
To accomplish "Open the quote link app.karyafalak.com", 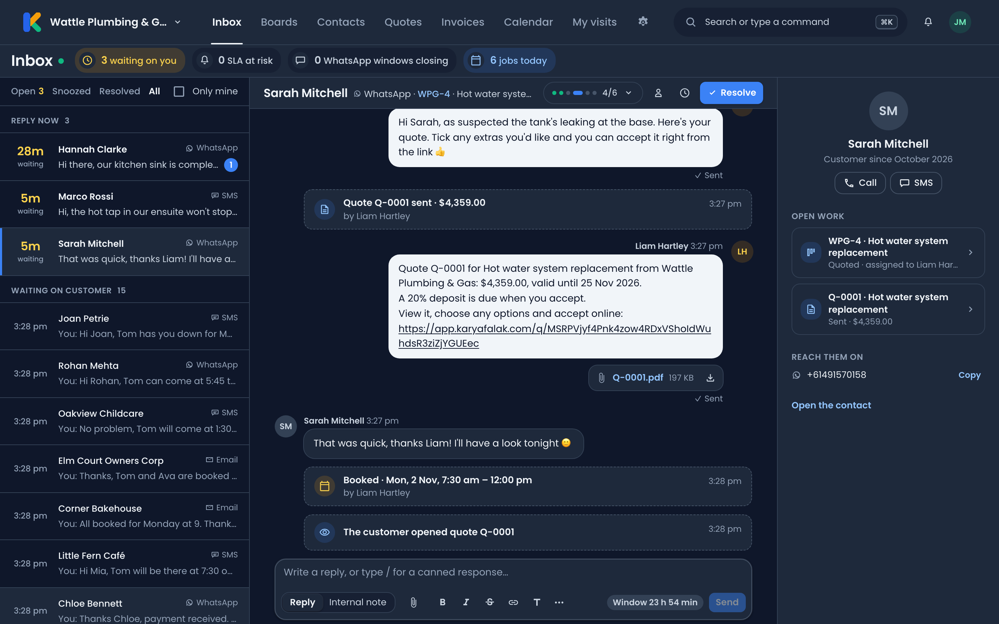I will tap(554, 336).
